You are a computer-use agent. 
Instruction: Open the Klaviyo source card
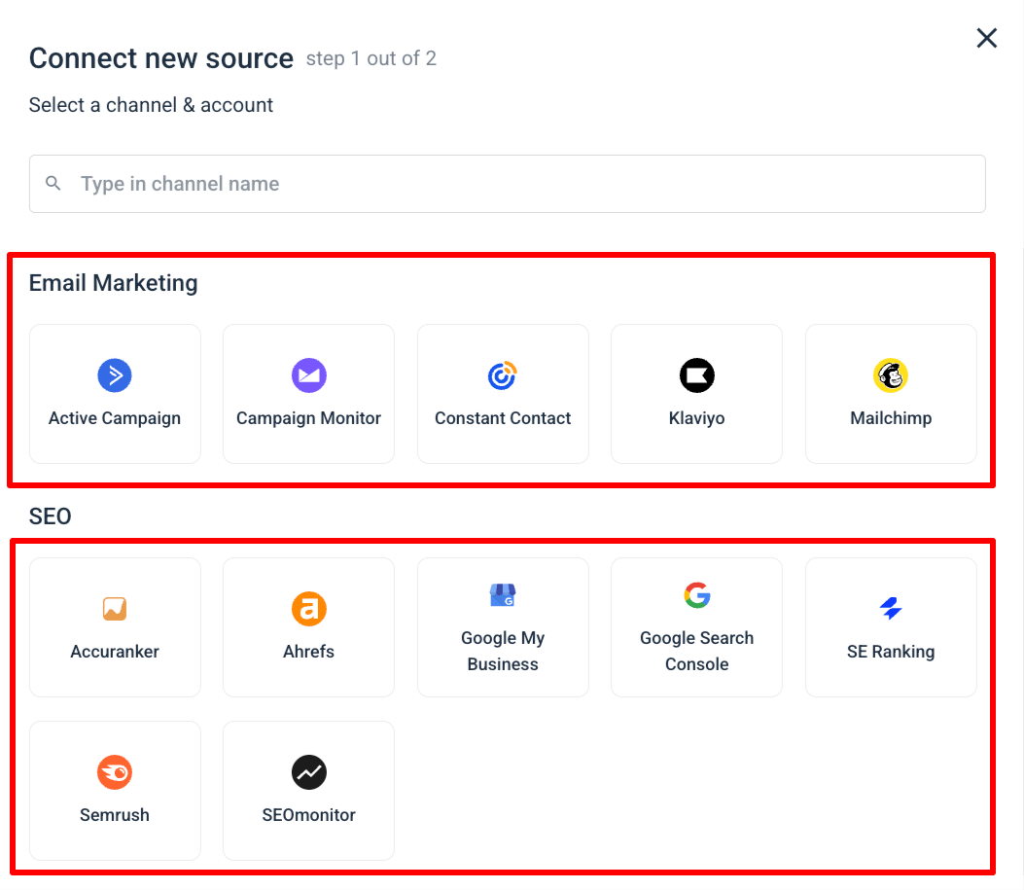click(x=696, y=394)
